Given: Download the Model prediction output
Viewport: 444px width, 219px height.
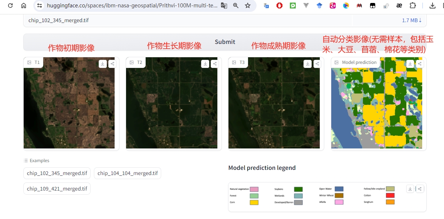Looking at the screenshot, I should [410, 64].
